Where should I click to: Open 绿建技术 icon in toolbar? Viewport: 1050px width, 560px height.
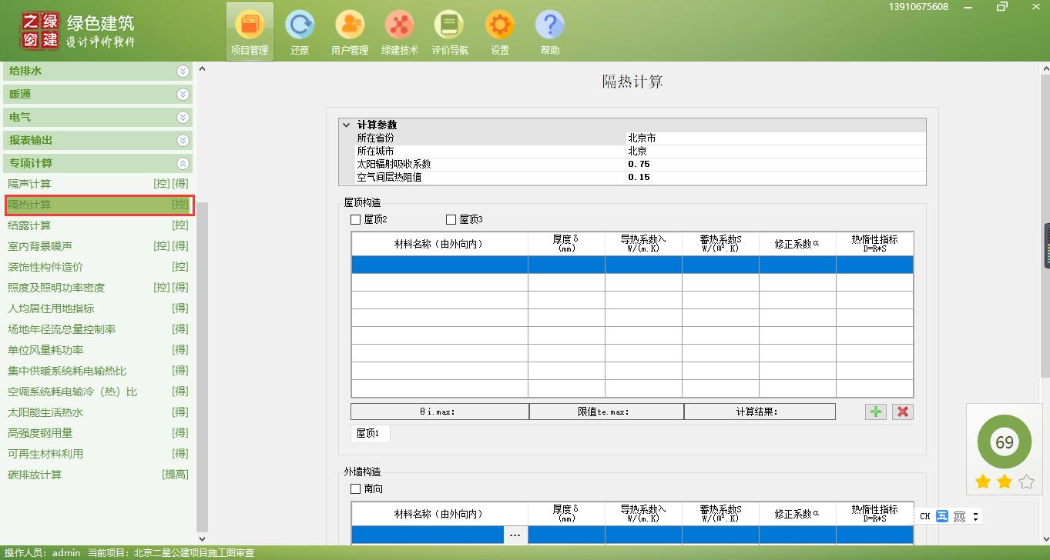pos(399,32)
